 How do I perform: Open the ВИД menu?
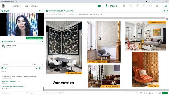pyautogui.click(x=26, y=6)
